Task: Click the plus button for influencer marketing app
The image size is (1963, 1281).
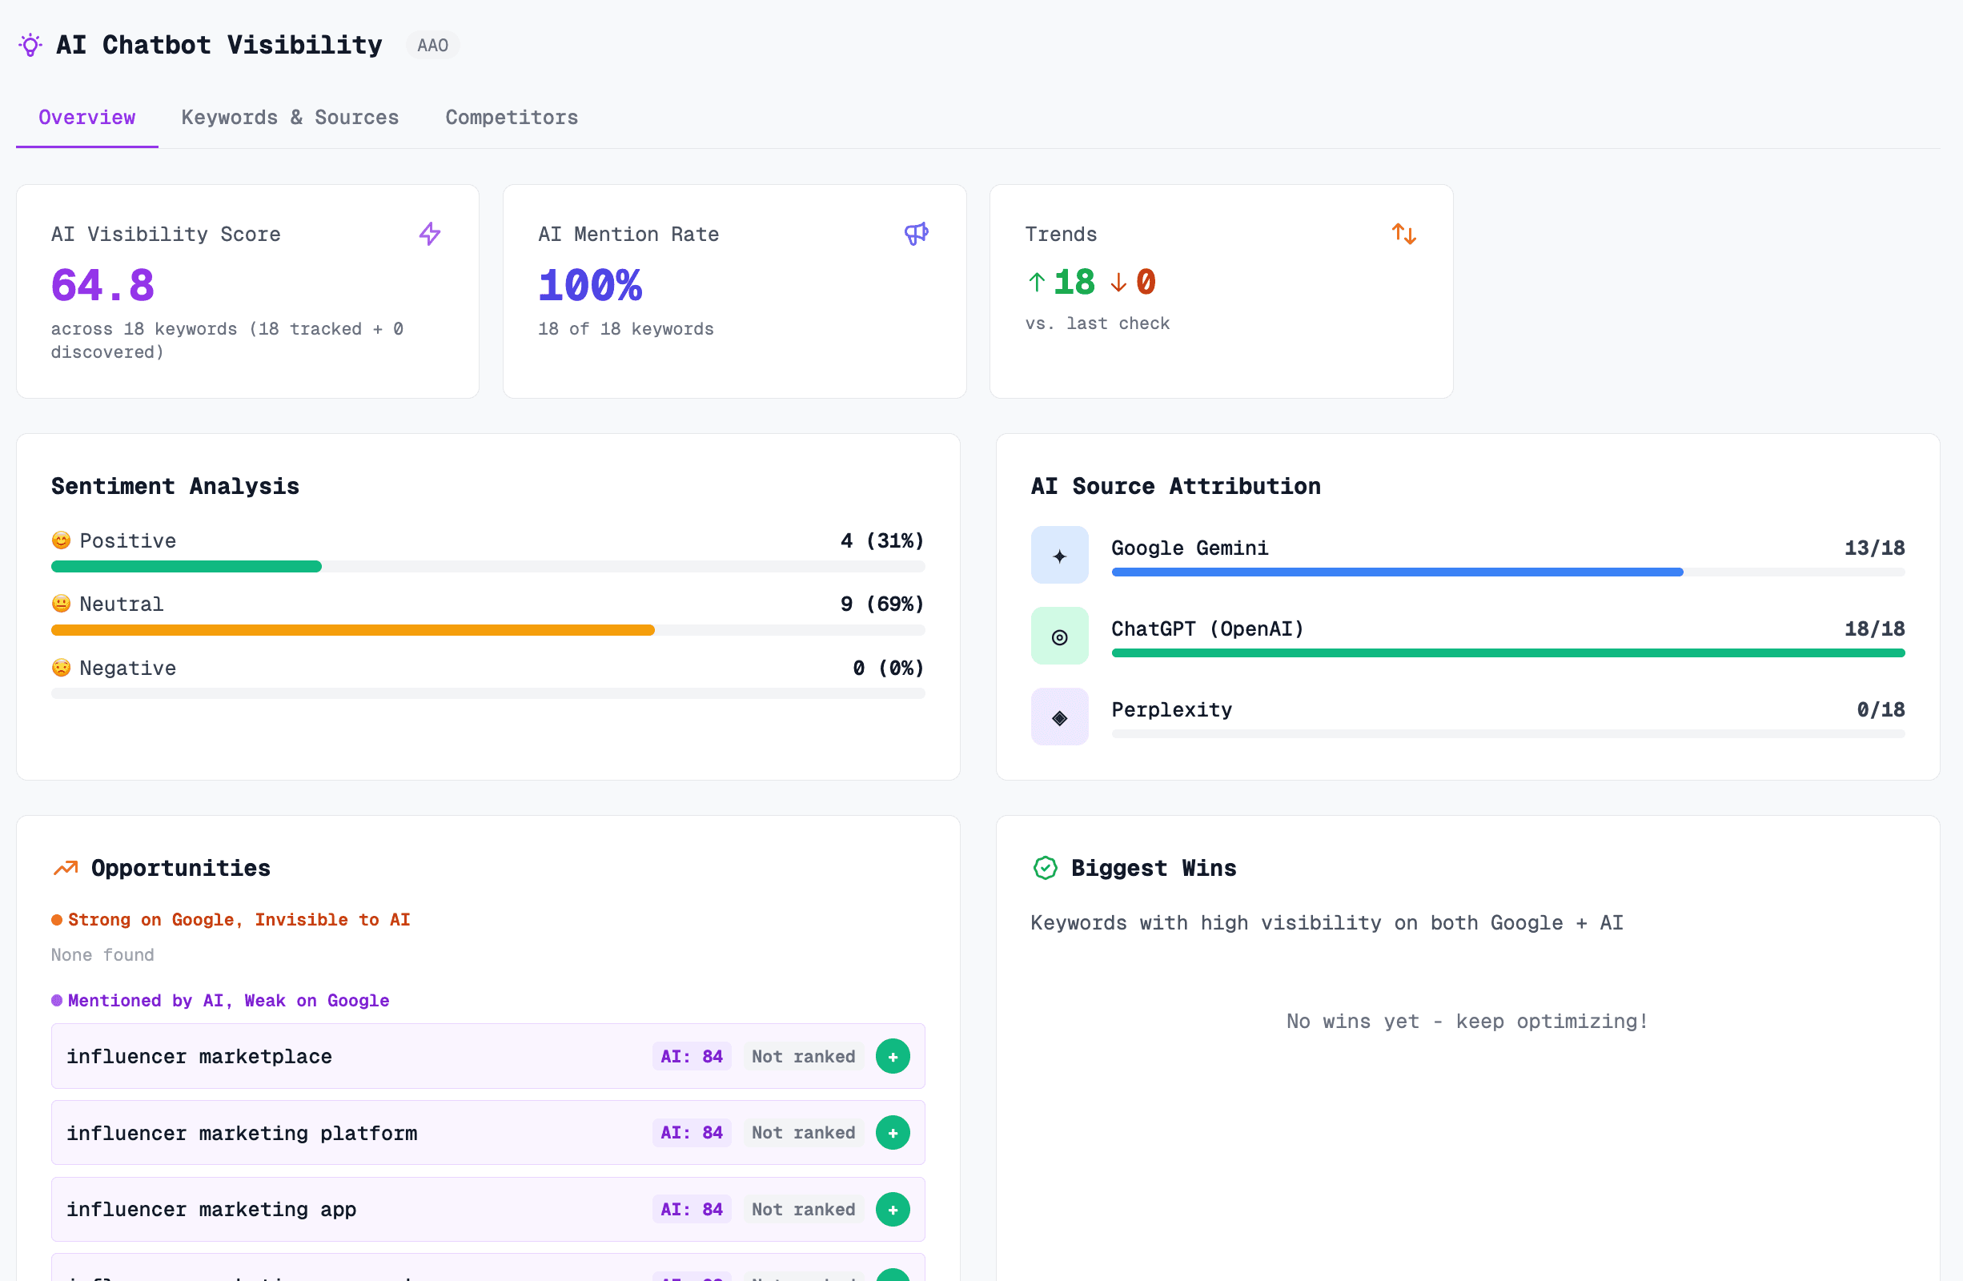Action: click(893, 1209)
